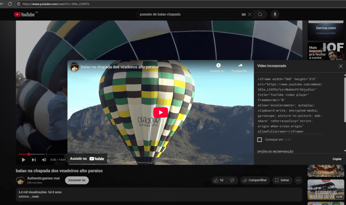The width and height of the screenshot is (346, 205).
Task: Click the Compartilhar arrow in embed preview
Action: click(x=240, y=65)
